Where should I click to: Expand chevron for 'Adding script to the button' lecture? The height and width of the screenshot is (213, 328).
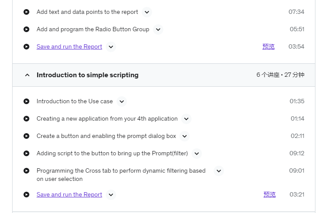pos(197,154)
